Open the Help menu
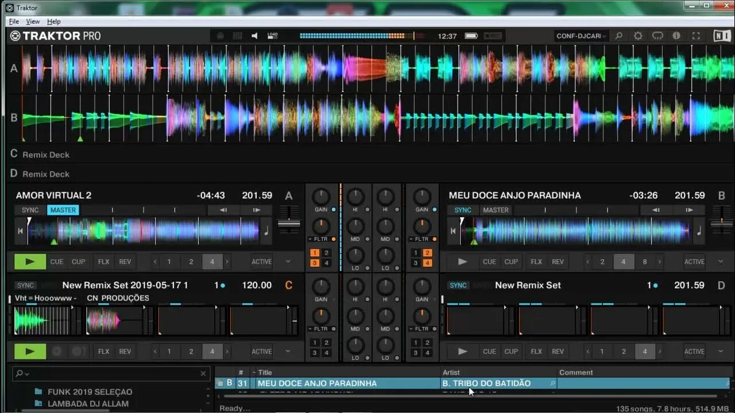Screen dimensions: 735x413 point(53,21)
